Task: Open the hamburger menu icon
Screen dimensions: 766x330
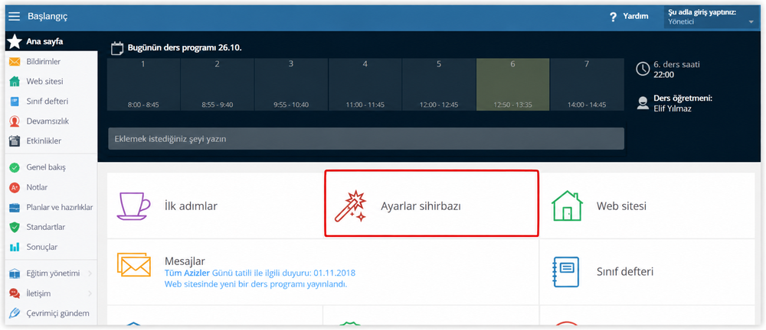Action: coord(14,16)
